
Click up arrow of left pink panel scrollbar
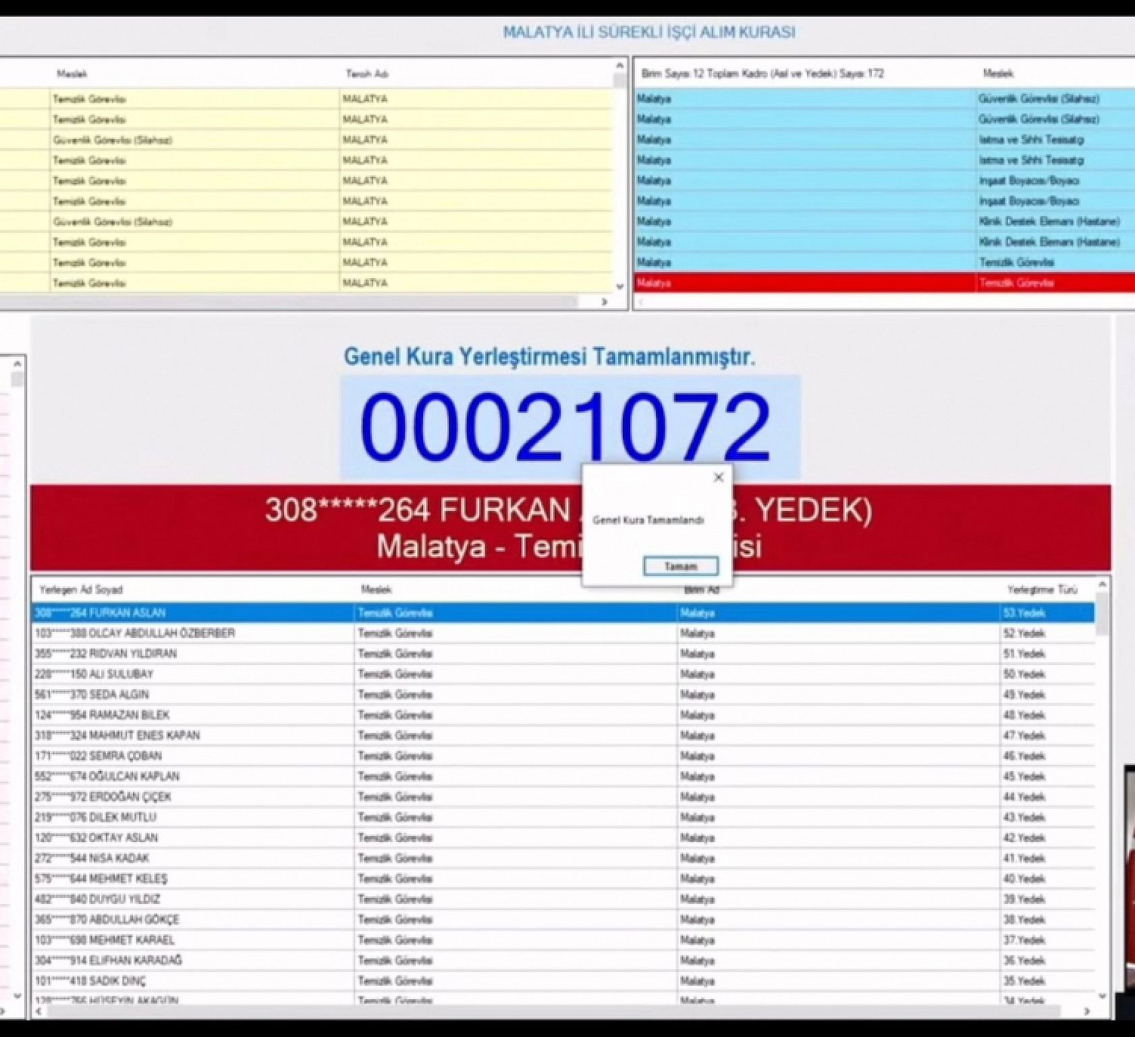click(18, 364)
